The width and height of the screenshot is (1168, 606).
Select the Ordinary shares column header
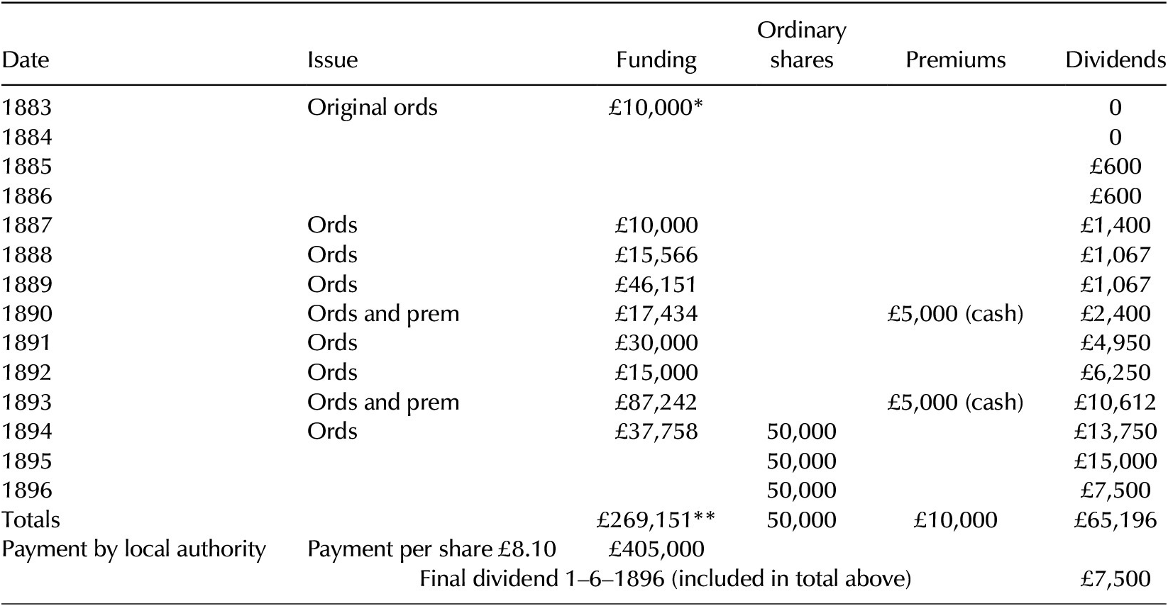[802, 45]
